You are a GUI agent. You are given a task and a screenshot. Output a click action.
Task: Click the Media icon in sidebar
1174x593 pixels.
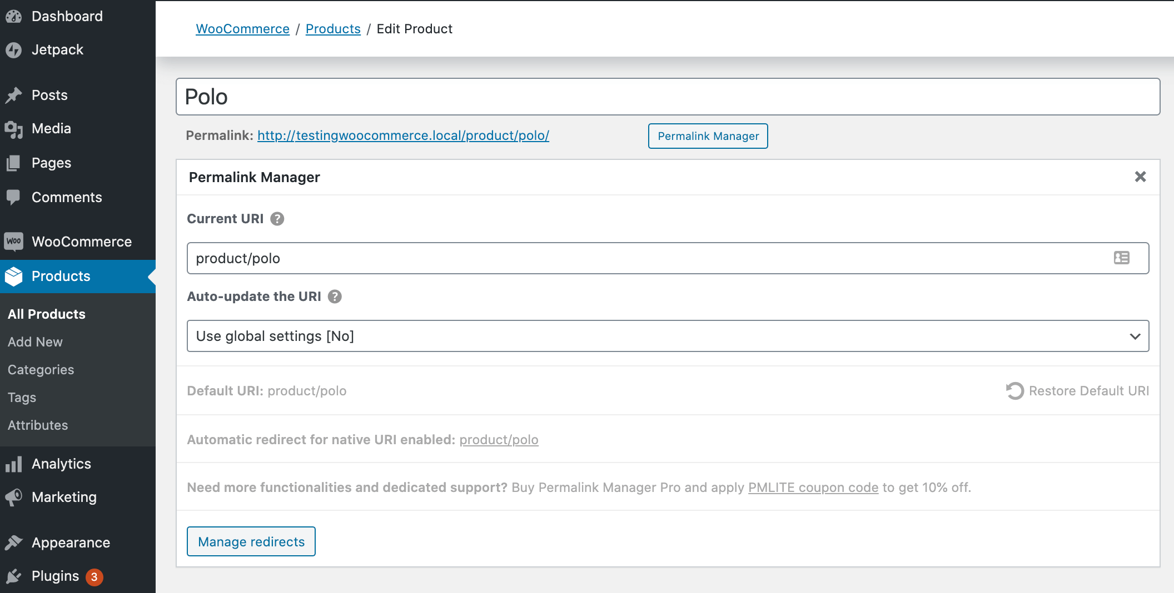click(14, 129)
